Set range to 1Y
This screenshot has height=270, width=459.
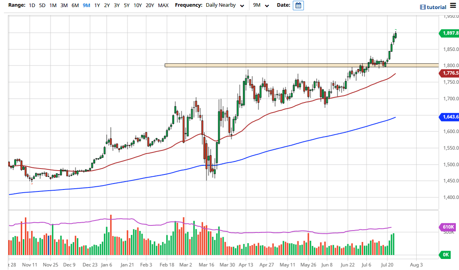(x=97, y=5)
